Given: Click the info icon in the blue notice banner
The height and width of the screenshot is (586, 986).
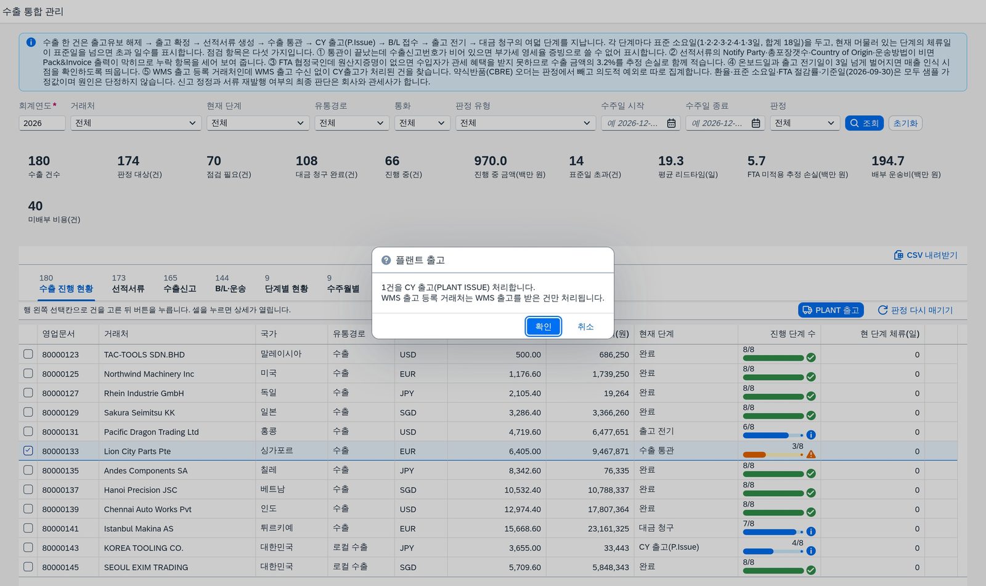Looking at the screenshot, I should 31,42.
